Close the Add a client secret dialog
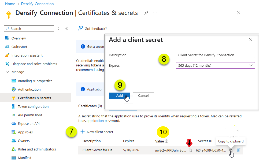 [251, 40]
